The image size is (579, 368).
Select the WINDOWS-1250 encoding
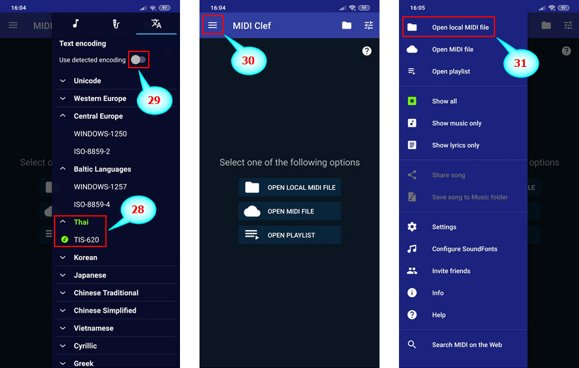tap(100, 134)
